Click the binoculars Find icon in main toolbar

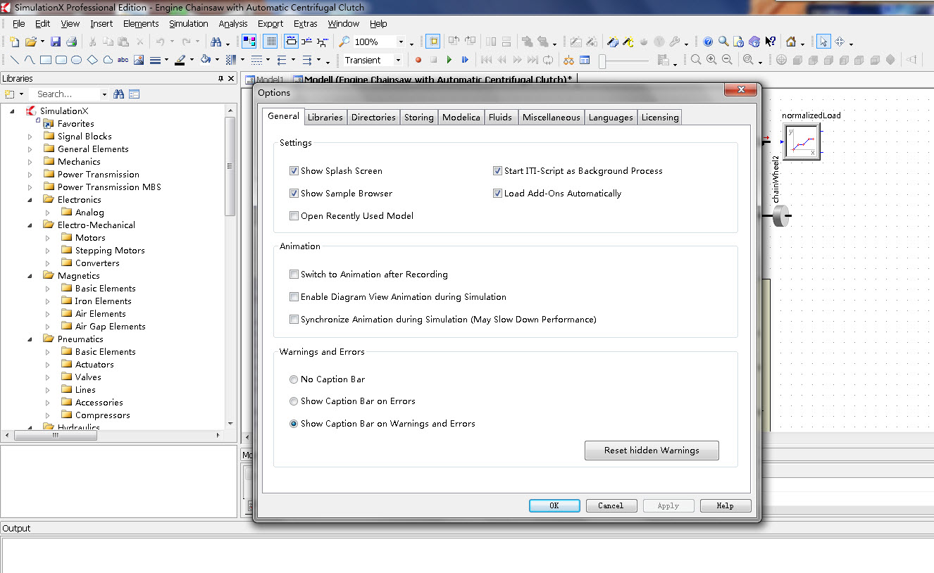click(x=216, y=42)
